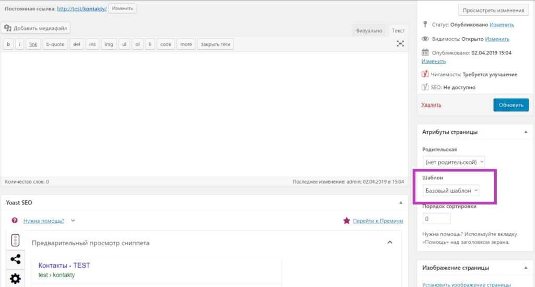Click Установить изображение страницы link
The width and height of the screenshot is (535, 287).
(466, 284)
